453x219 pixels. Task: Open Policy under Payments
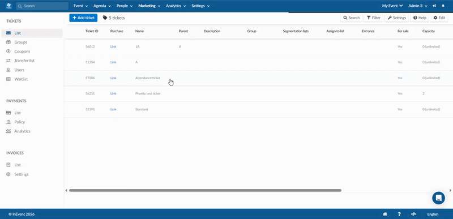pos(20,122)
